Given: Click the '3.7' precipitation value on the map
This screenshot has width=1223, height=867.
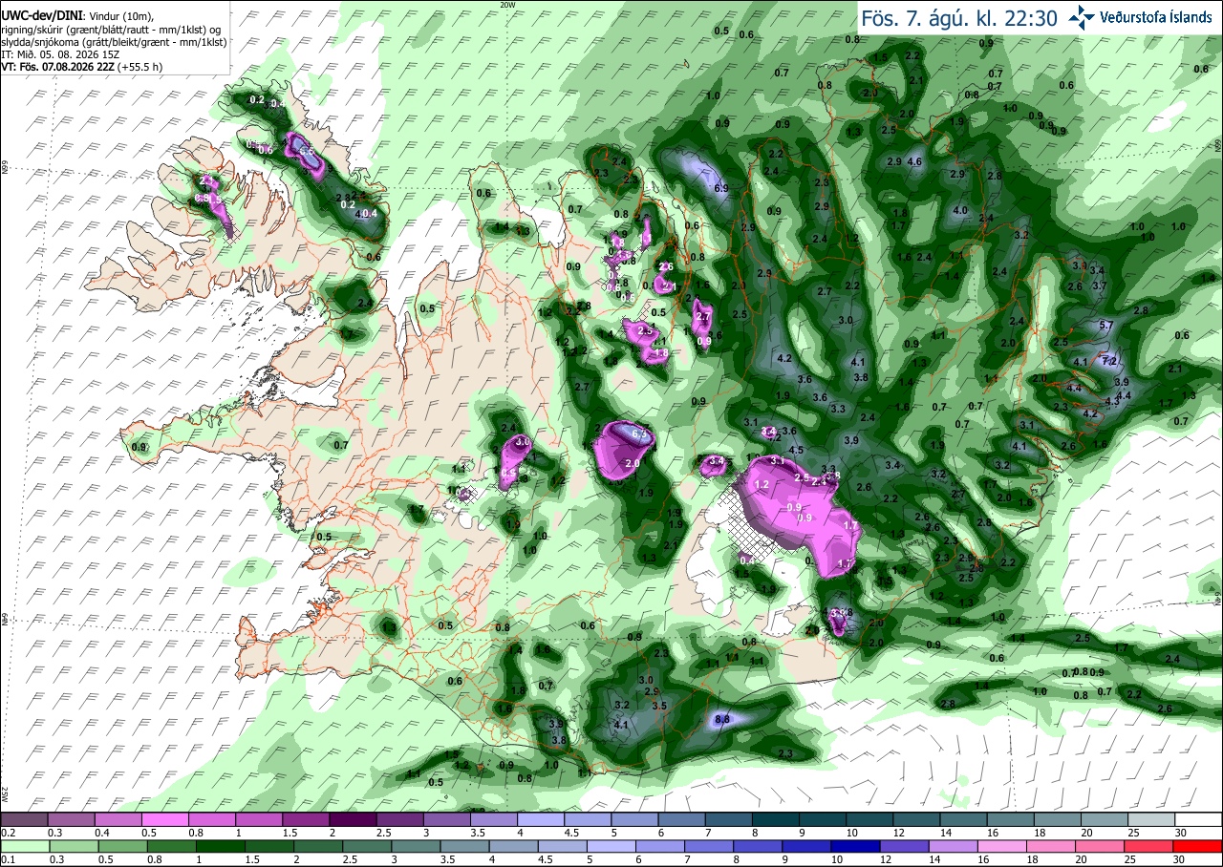Looking at the screenshot, I should (x=1099, y=286).
